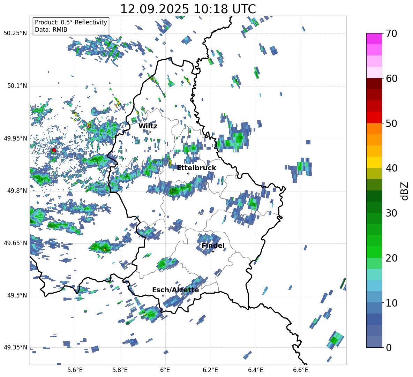
Task: Click the 6.2°E longitude label
Action: [210, 370]
